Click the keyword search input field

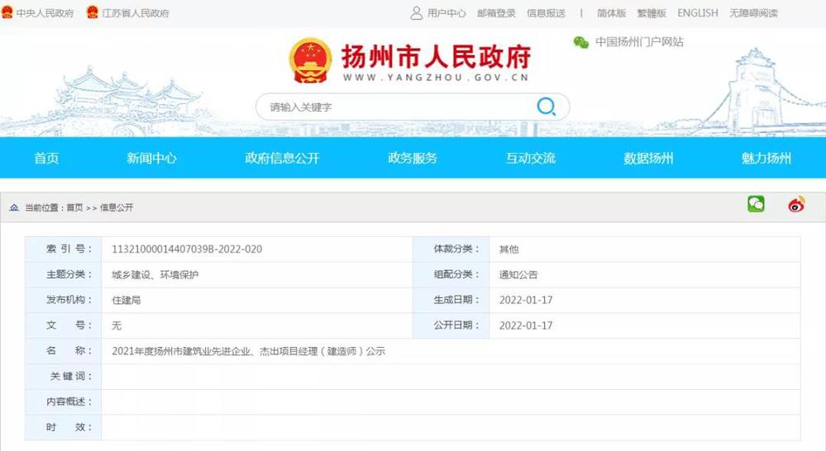397,107
